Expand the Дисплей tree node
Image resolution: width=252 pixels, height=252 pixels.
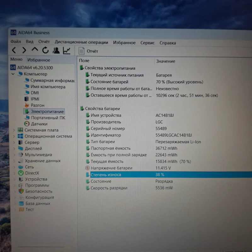[x=14, y=148]
